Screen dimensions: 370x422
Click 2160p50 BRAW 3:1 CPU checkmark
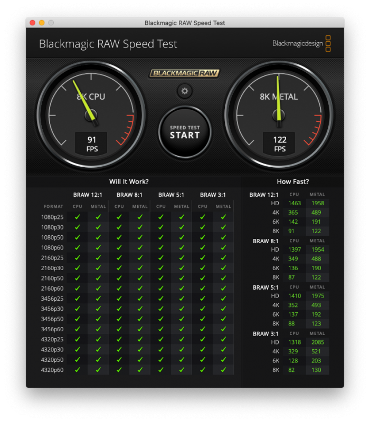tap(203, 278)
